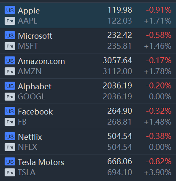Select the Apple stock row

[88, 15]
